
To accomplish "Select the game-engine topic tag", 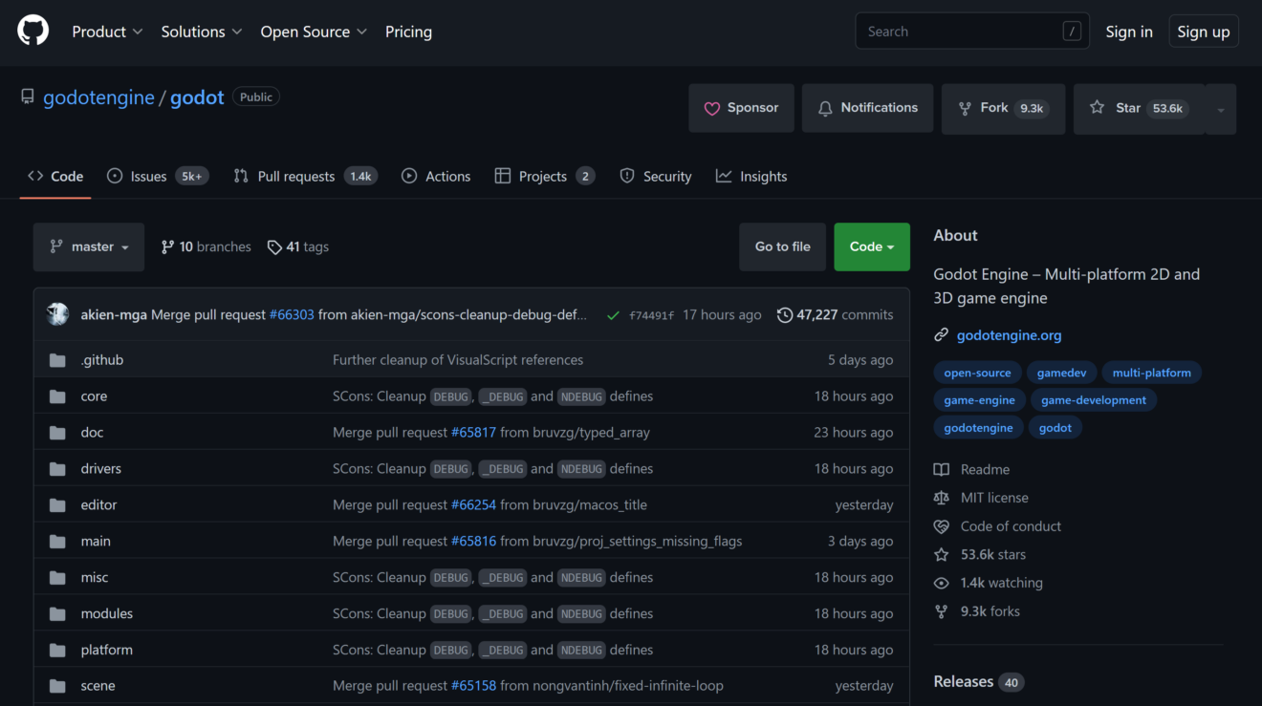I will (979, 400).
